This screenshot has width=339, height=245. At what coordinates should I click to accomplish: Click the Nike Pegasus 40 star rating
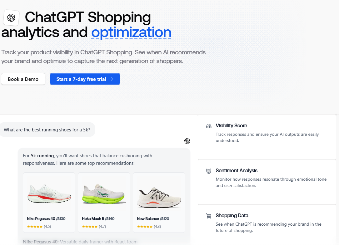(x=35, y=227)
